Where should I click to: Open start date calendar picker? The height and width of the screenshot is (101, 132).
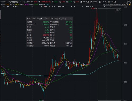click(40, 19)
